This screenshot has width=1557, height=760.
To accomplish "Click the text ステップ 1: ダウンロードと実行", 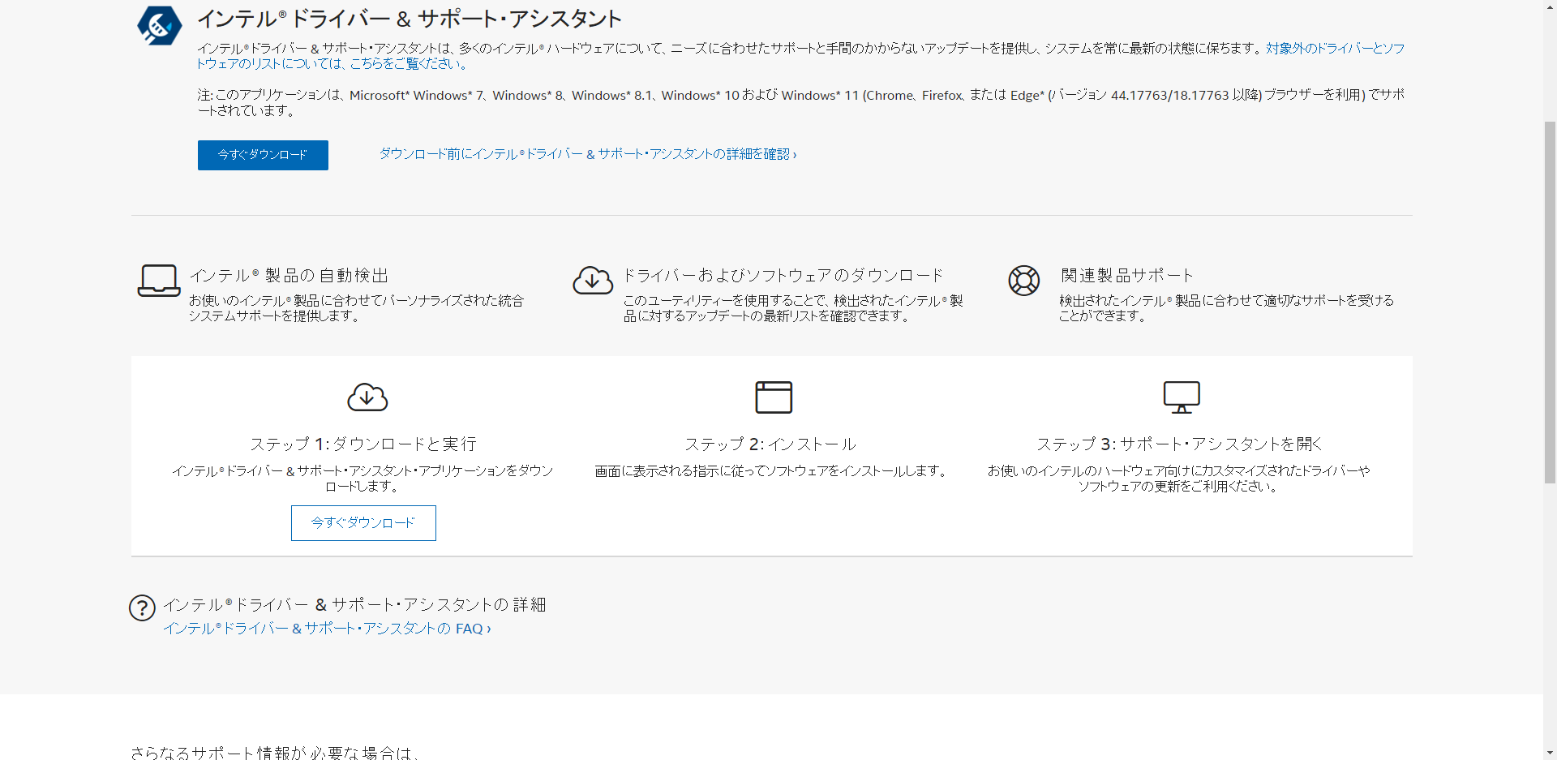I will [x=363, y=444].
